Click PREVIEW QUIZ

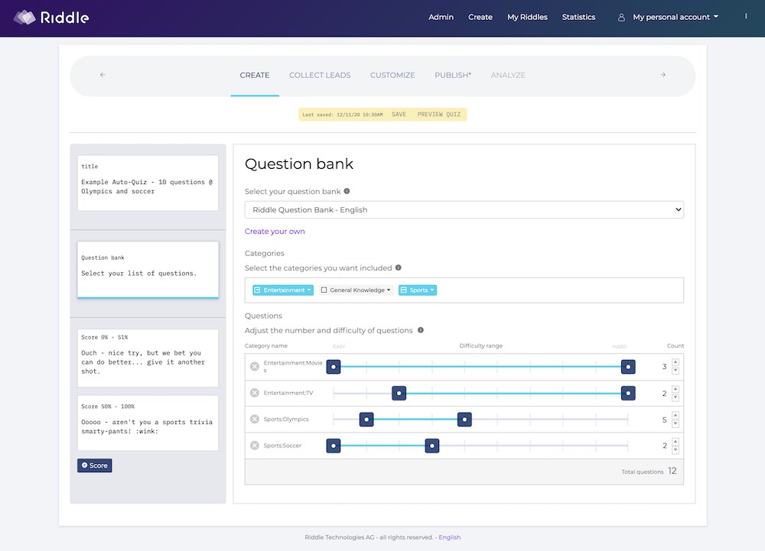[x=438, y=114]
